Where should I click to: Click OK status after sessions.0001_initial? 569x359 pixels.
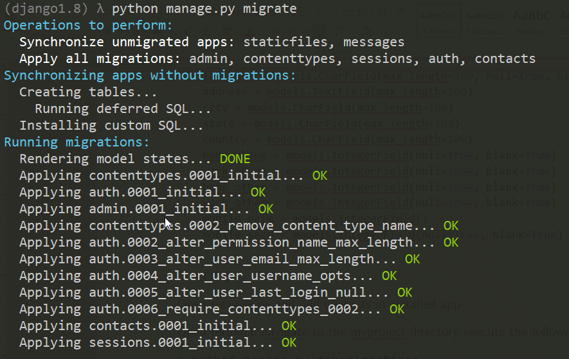click(289, 343)
